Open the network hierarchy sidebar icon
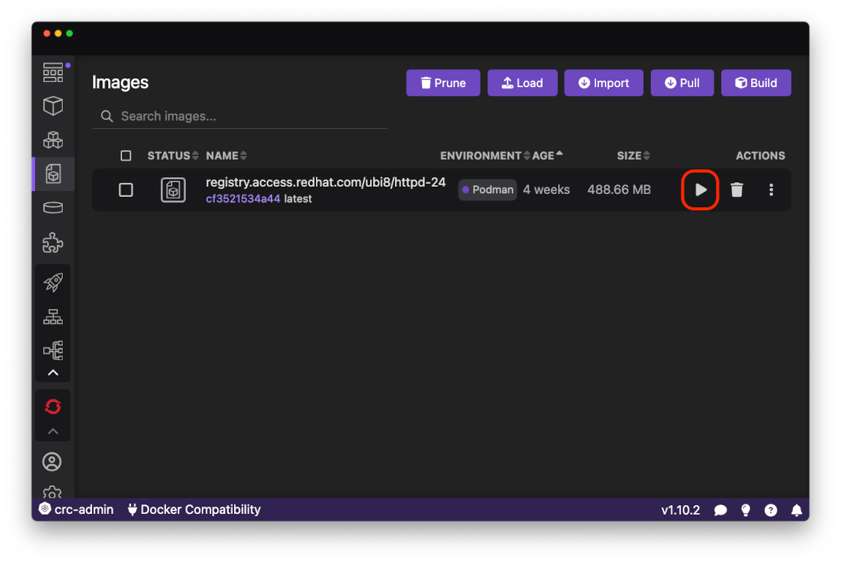 (x=53, y=317)
